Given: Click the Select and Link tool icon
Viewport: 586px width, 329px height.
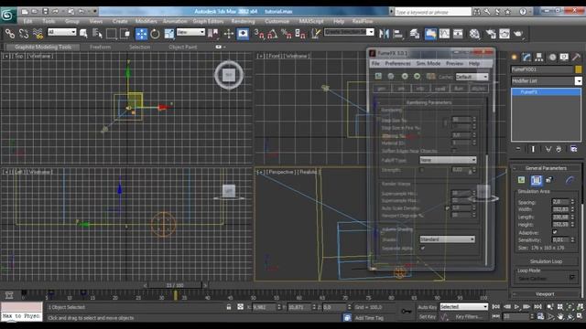Looking at the screenshot, I should 10,34.
